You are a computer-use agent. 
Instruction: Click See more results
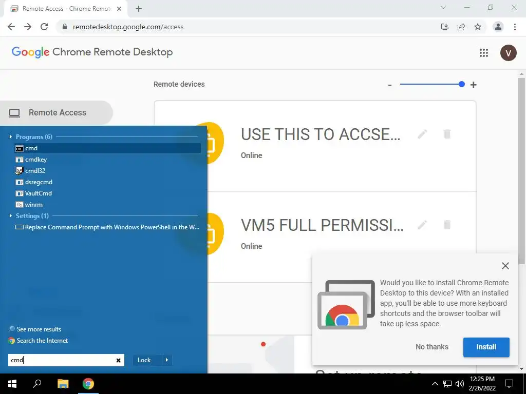coord(35,329)
